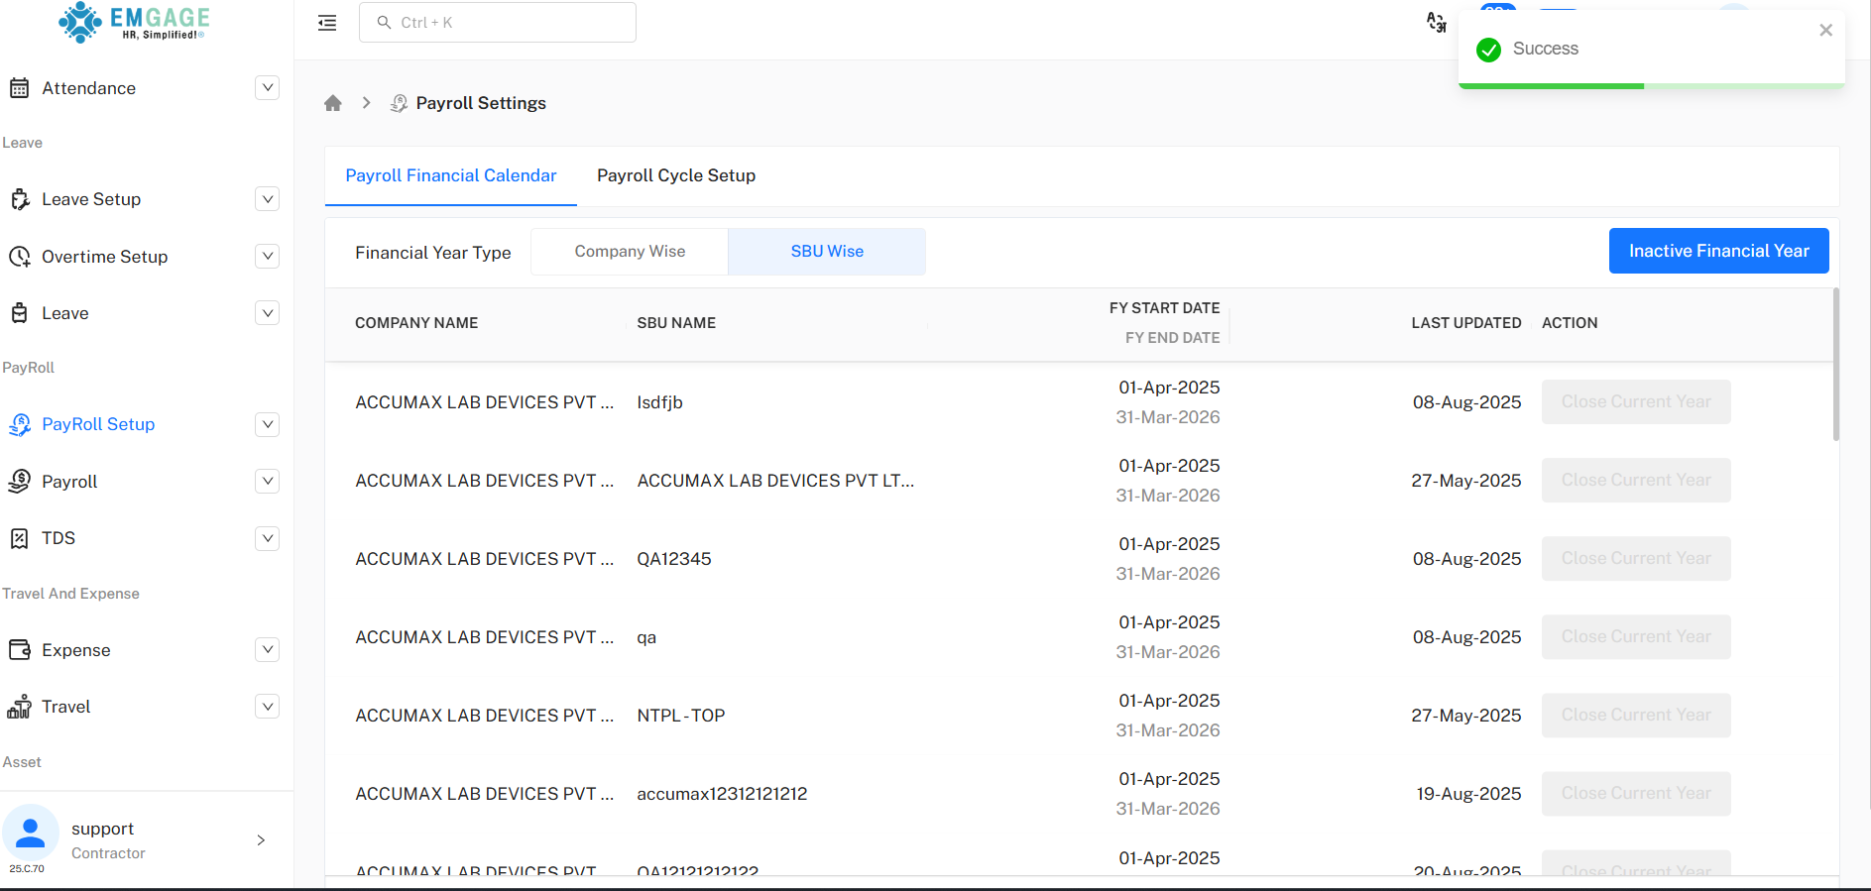Expand the Leave Setup menu chevron
This screenshot has width=1871, height=891.
(x=267, y=199)
